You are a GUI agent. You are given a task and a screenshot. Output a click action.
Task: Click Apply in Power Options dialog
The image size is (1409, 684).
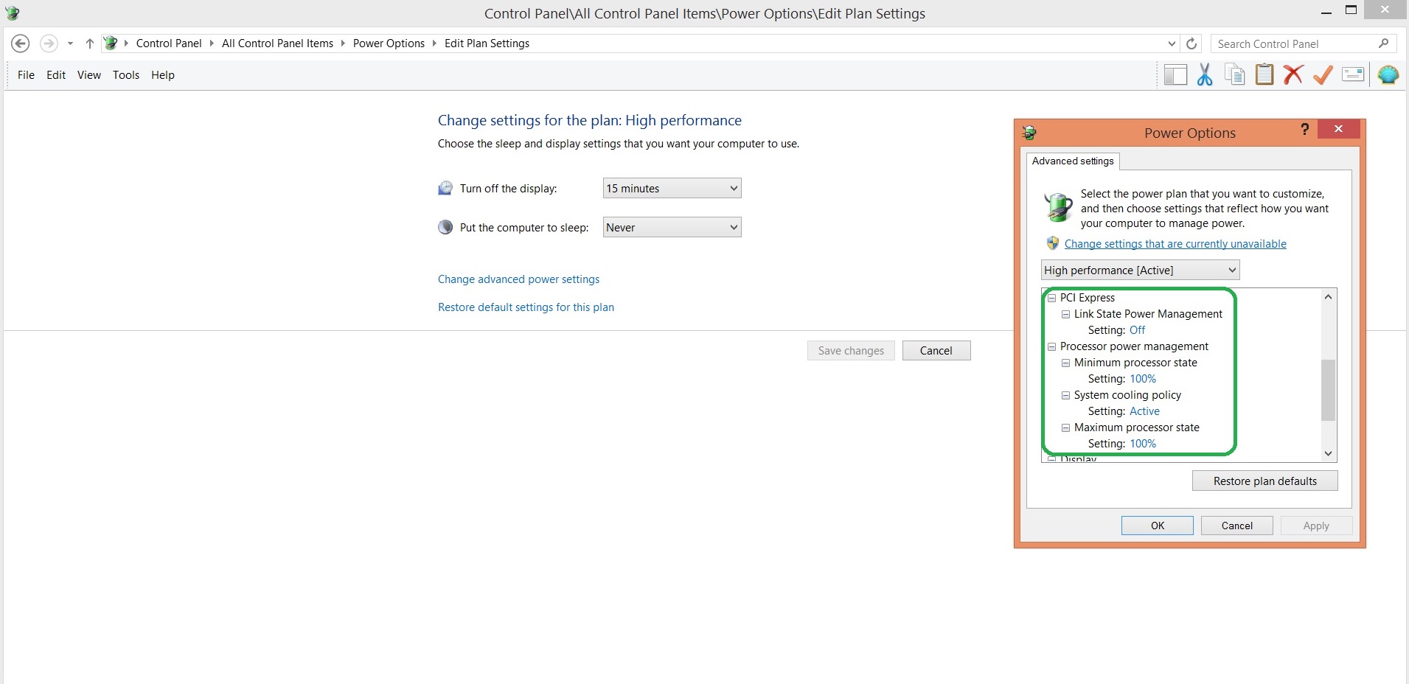click(1316, 526)
